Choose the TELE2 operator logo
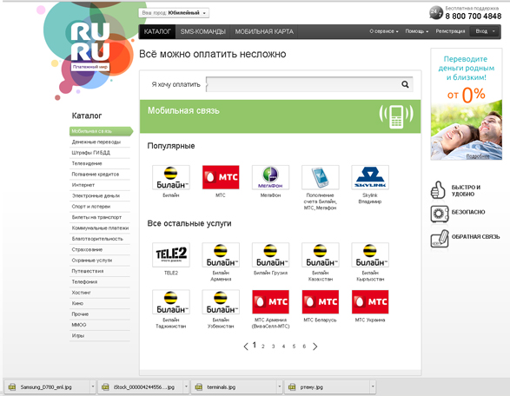 point(171,255)
